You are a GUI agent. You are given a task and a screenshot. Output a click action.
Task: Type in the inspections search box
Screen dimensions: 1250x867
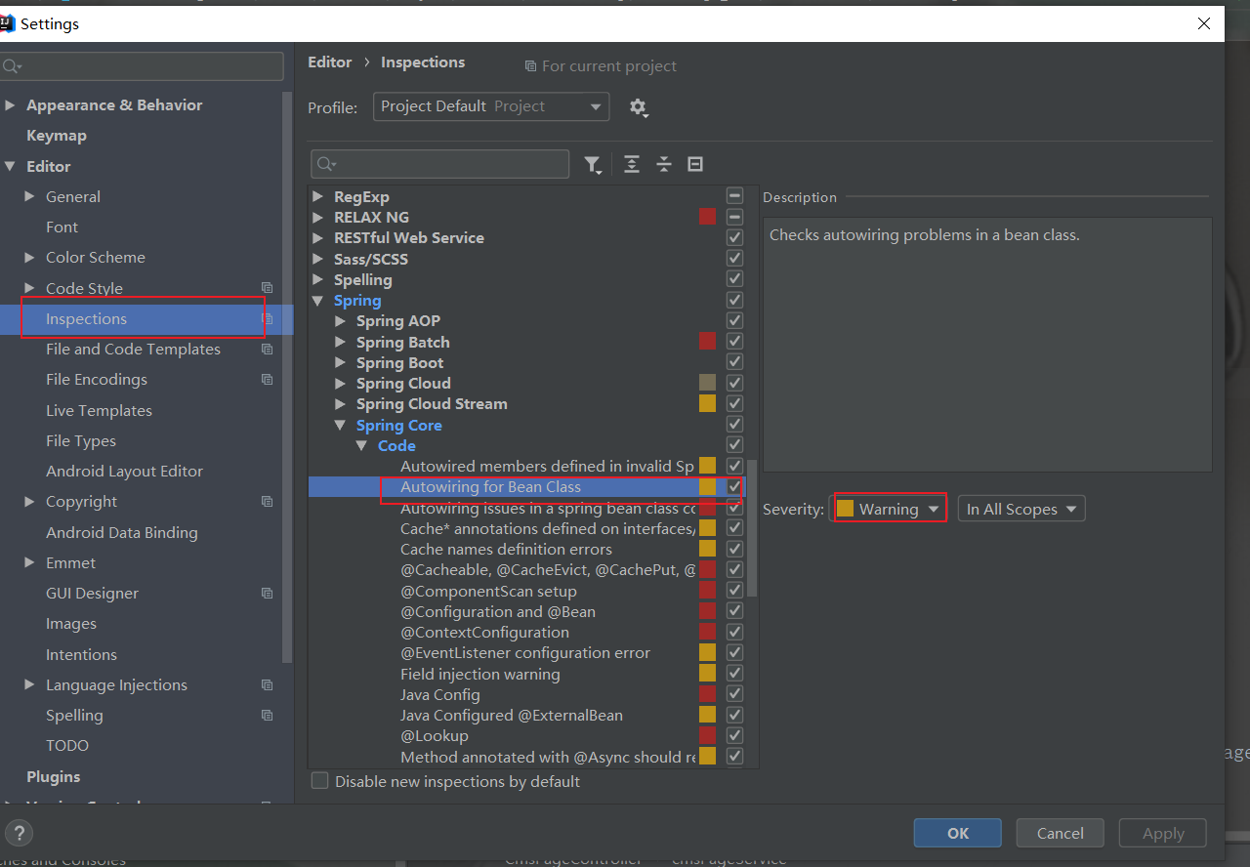click(x=439, y=164)
